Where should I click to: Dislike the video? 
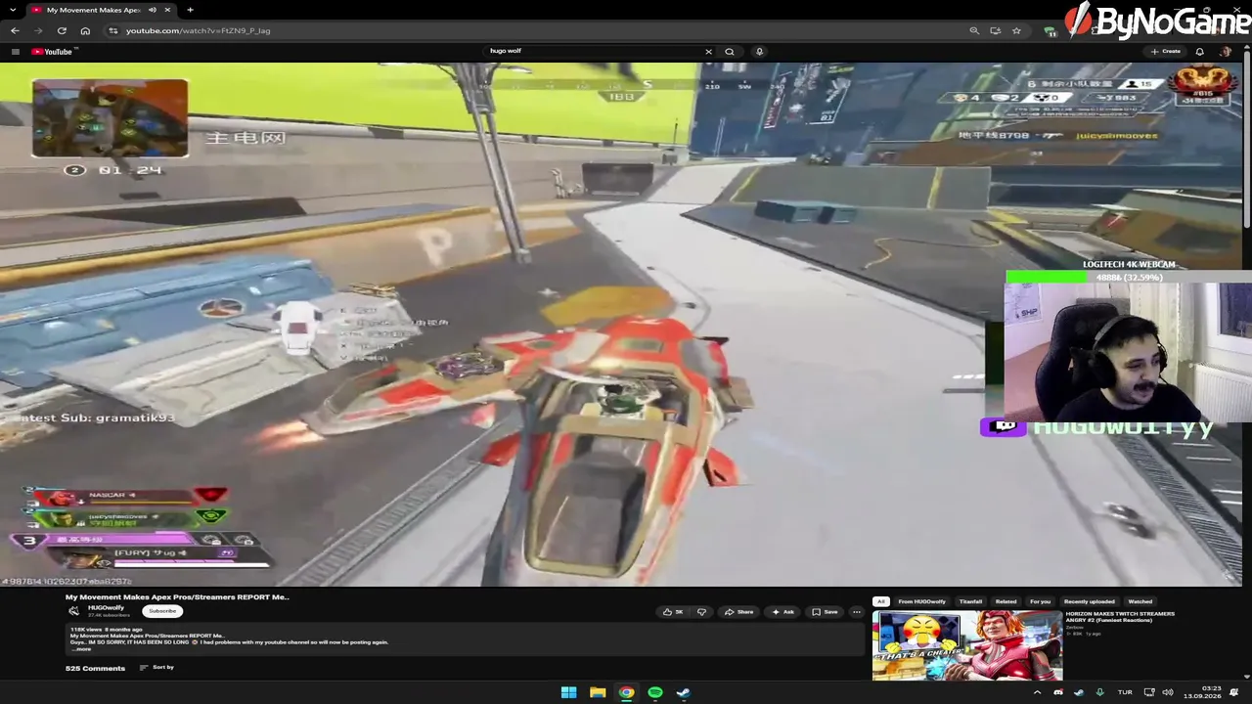701,612
